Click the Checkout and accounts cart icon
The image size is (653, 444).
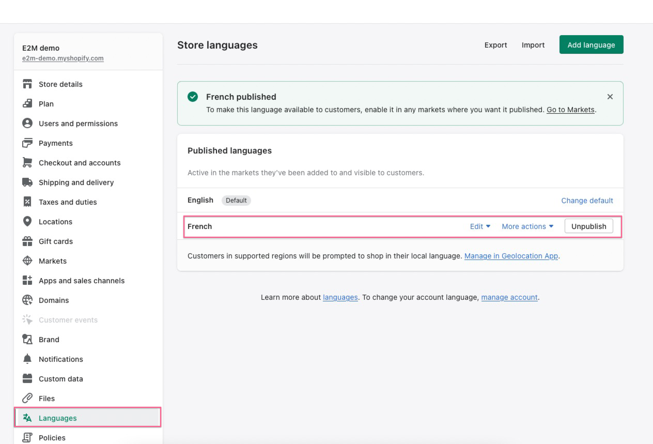point(27,163)
